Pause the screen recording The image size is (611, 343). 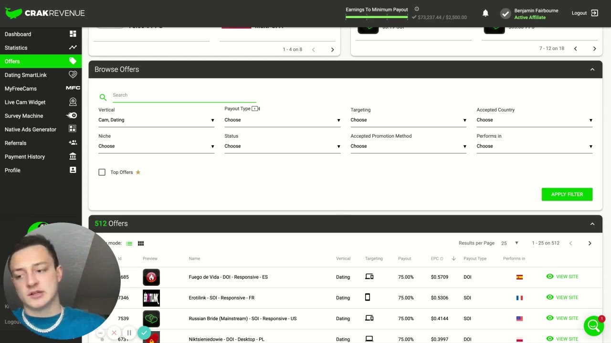(x=129, y=333)
